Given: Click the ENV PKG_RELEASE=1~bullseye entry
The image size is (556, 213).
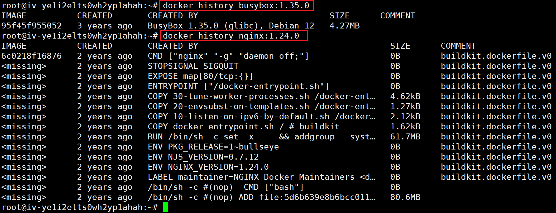Looking at the screenshot, I should (213, 147).
